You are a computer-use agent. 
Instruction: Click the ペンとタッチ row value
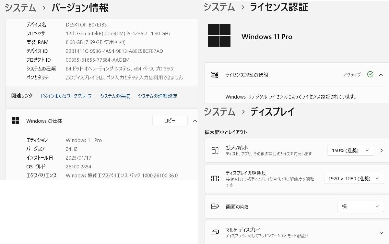[124, 78]
